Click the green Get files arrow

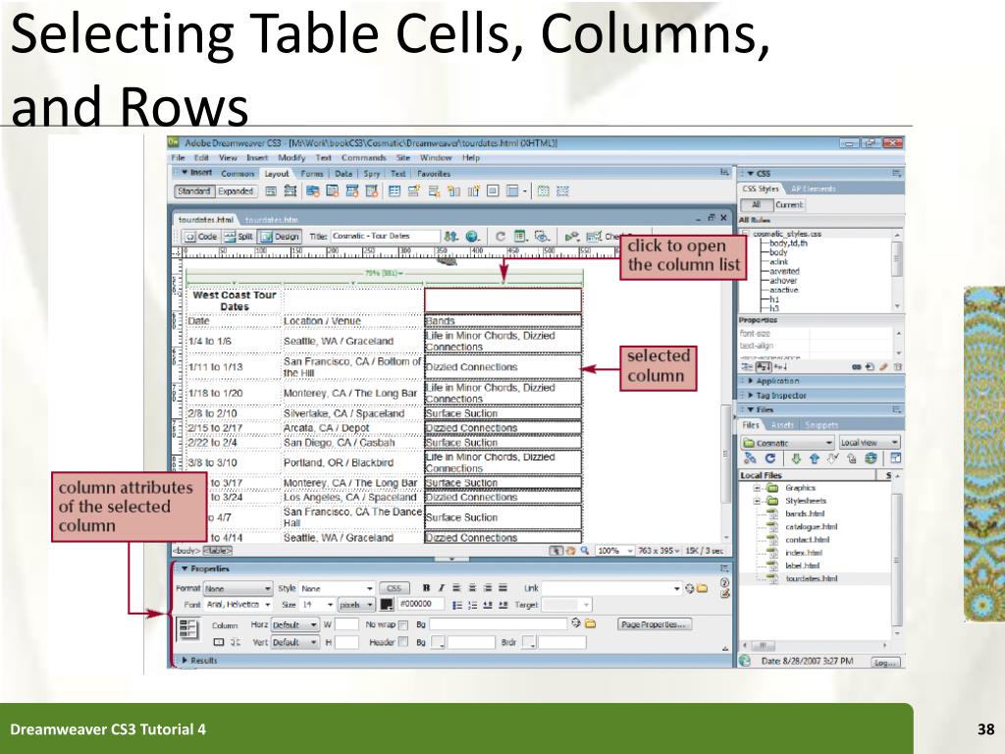[795, 458]
